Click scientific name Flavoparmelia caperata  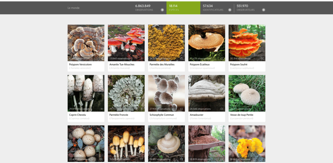[x=122, y=118]
